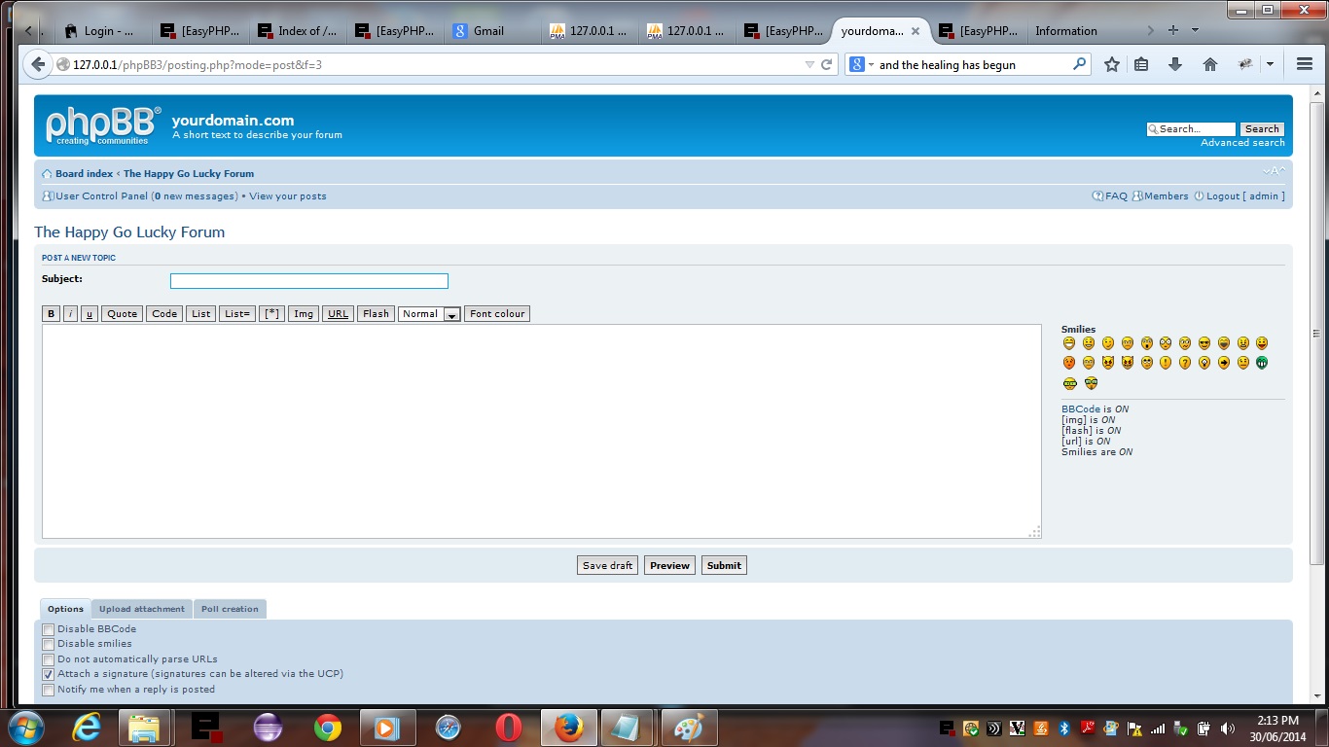Screen dimensions: 1329x747
Task: Click the Submit button
Action: (x=724, y=565)
